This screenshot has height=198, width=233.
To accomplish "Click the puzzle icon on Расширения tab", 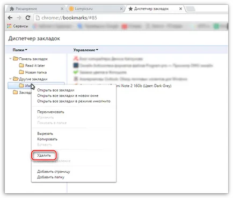I will pos(12,9).
